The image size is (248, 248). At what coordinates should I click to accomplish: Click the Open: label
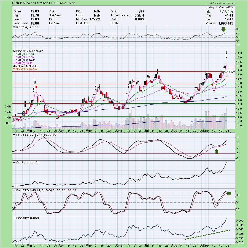17,11
